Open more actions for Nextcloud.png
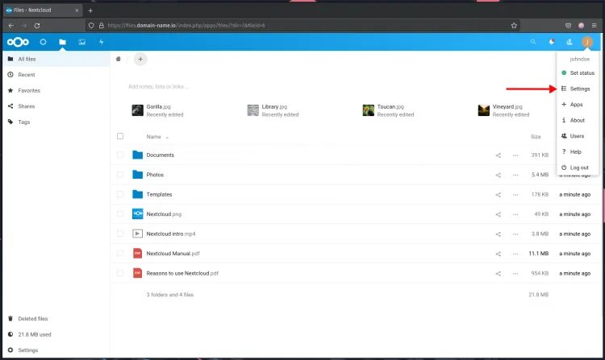This screenshot has width=605, height=360. click(515, 214)
